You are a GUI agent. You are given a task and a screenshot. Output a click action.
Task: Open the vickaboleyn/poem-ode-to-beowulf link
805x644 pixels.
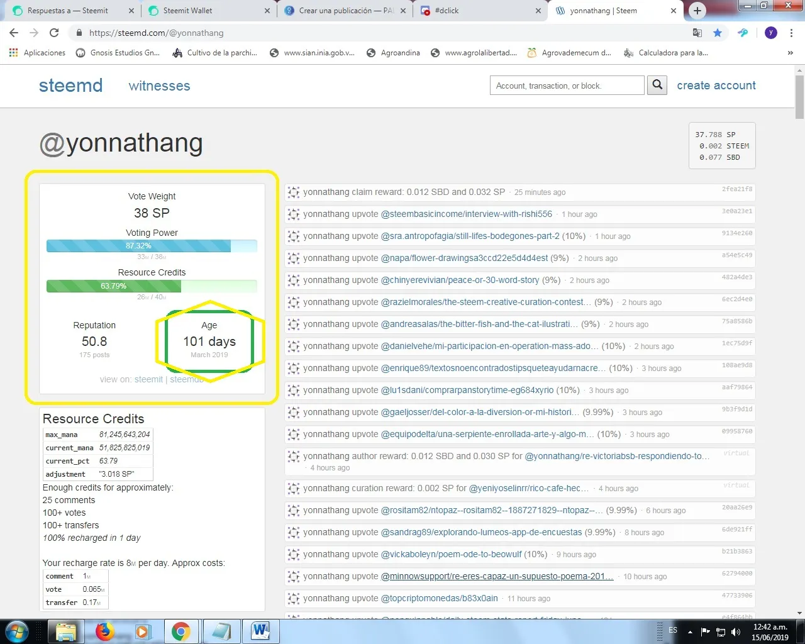click(452, 554)
